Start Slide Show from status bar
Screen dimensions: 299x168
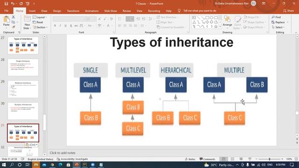[249, 159]
